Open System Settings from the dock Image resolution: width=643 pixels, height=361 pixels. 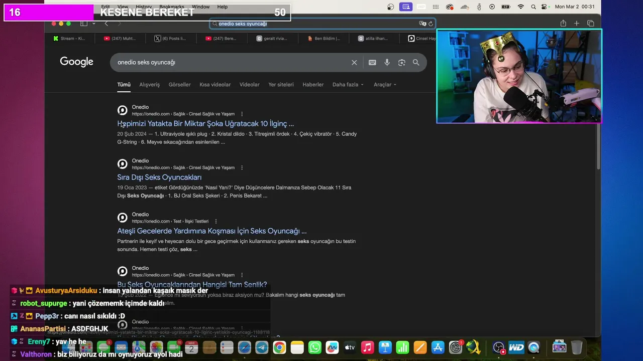455,347
